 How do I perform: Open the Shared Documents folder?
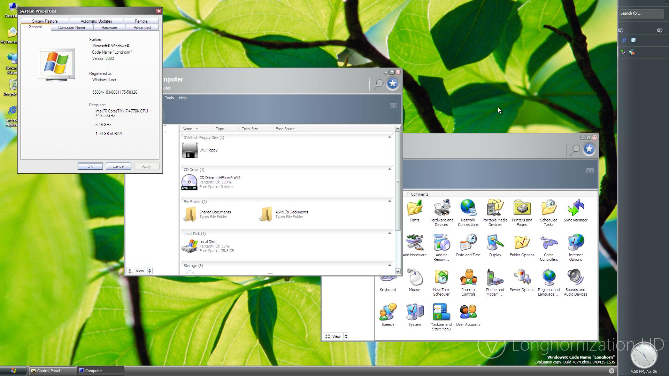click(x=190, y=214)
